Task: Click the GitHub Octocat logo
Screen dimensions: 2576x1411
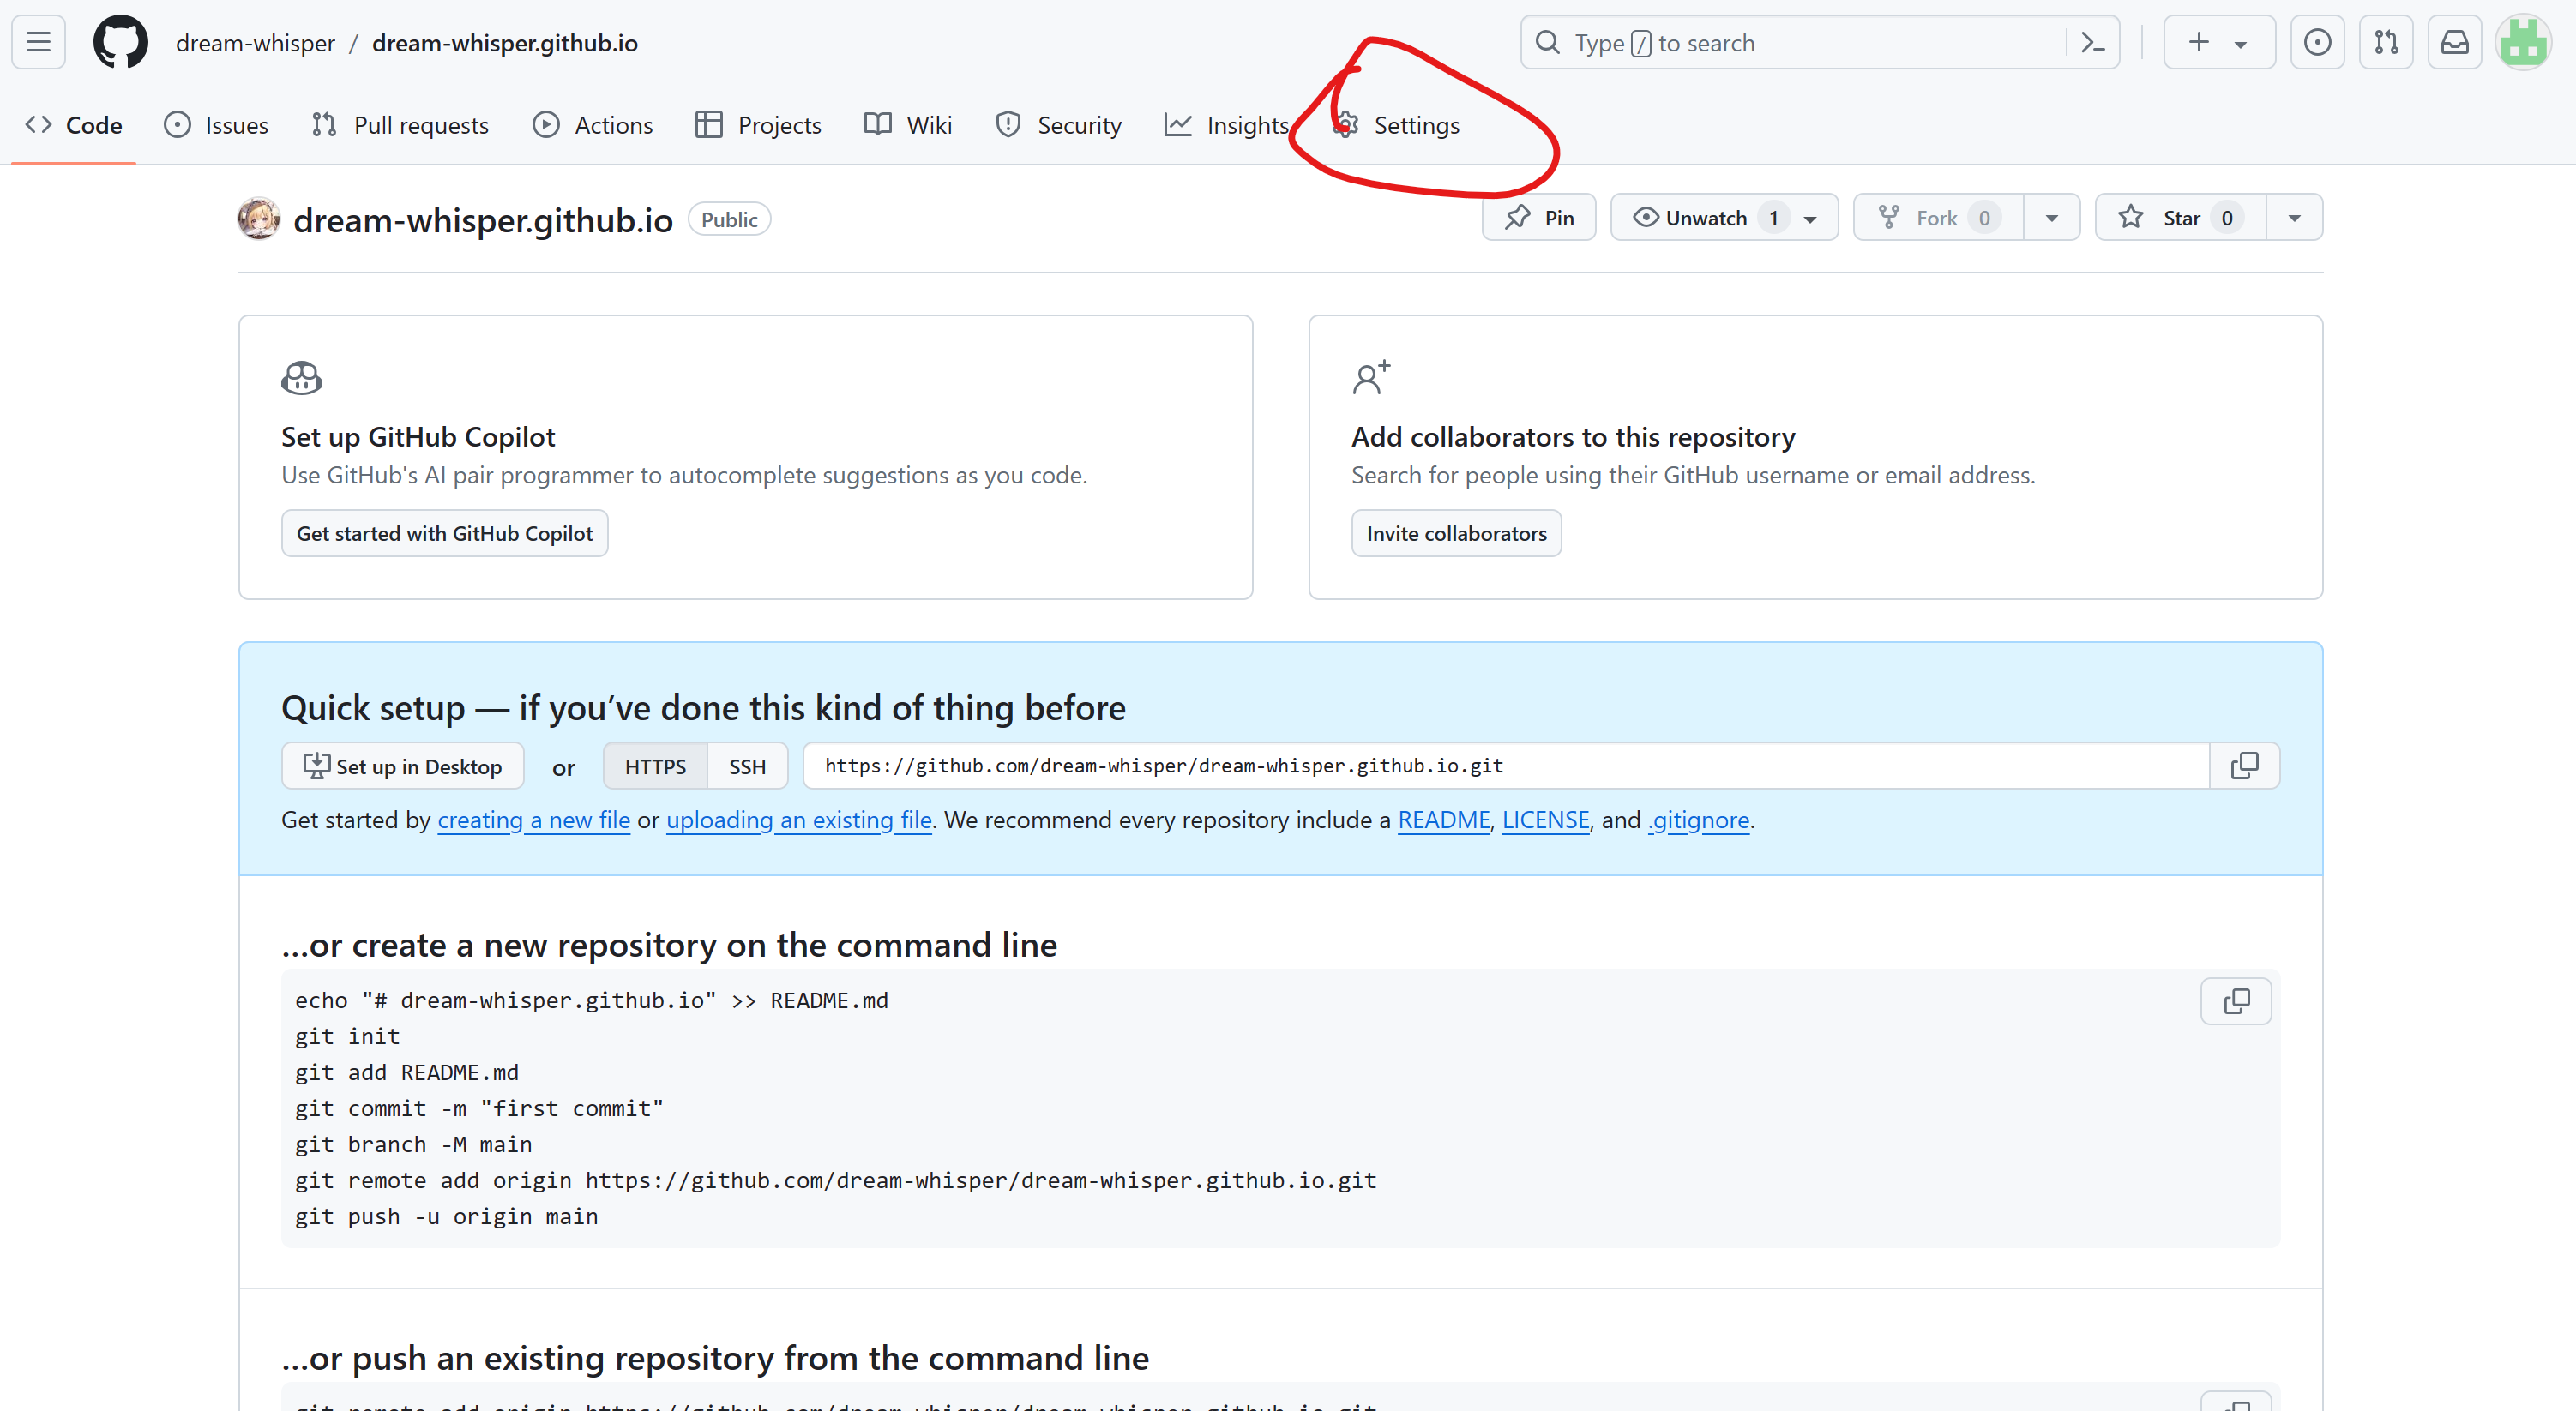Action: coord(120,42)
